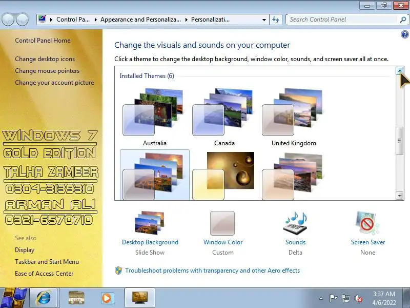
Task: Open the address bar history dropdown
Action: pos(264,20)
